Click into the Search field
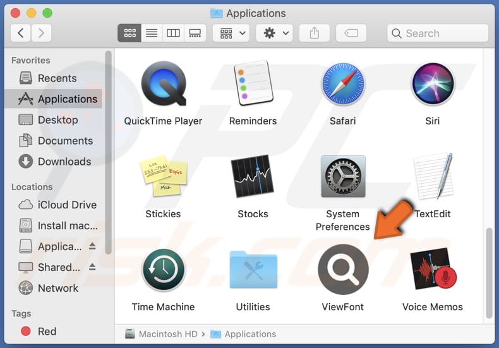The height and width of the screenshot is (348, 499). coord(438,33)
